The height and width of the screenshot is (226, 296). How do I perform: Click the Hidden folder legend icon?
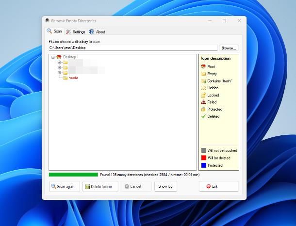coord(203,88)
